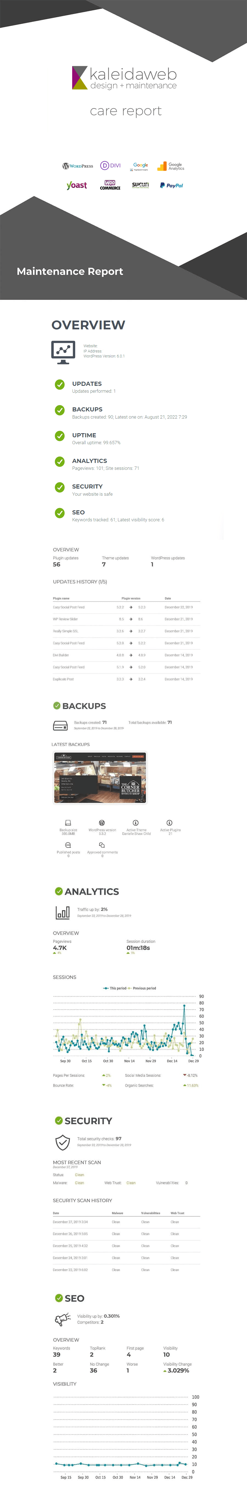The height and width of the screenshot is (1494, 247).
Task: Click the green check next to BACKUPS section heading
Action: point(57,706)
